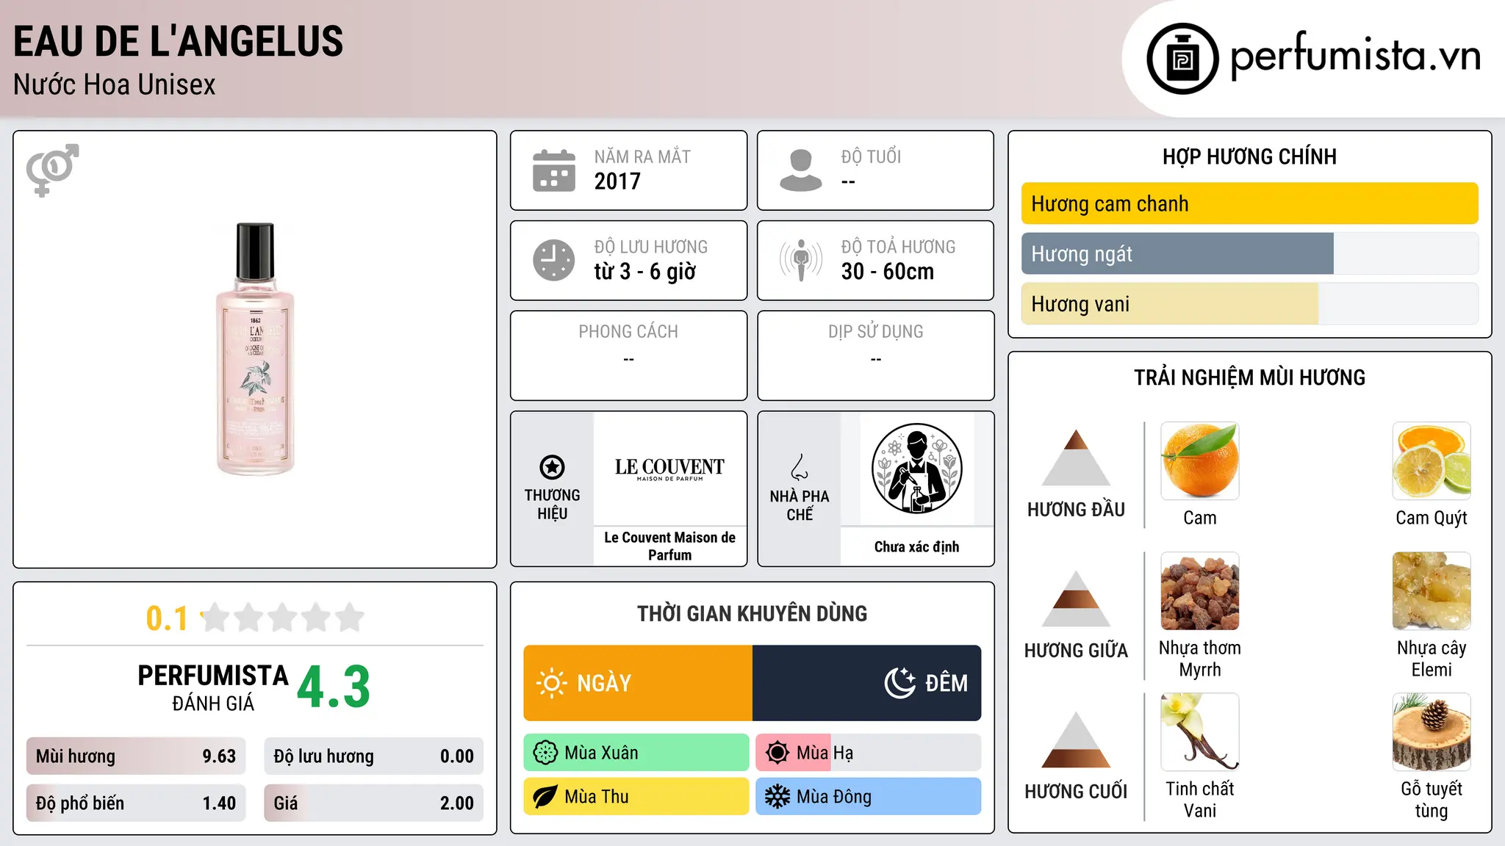
Task: Click the green 4.3 Perfumista score
Action: 334,687
